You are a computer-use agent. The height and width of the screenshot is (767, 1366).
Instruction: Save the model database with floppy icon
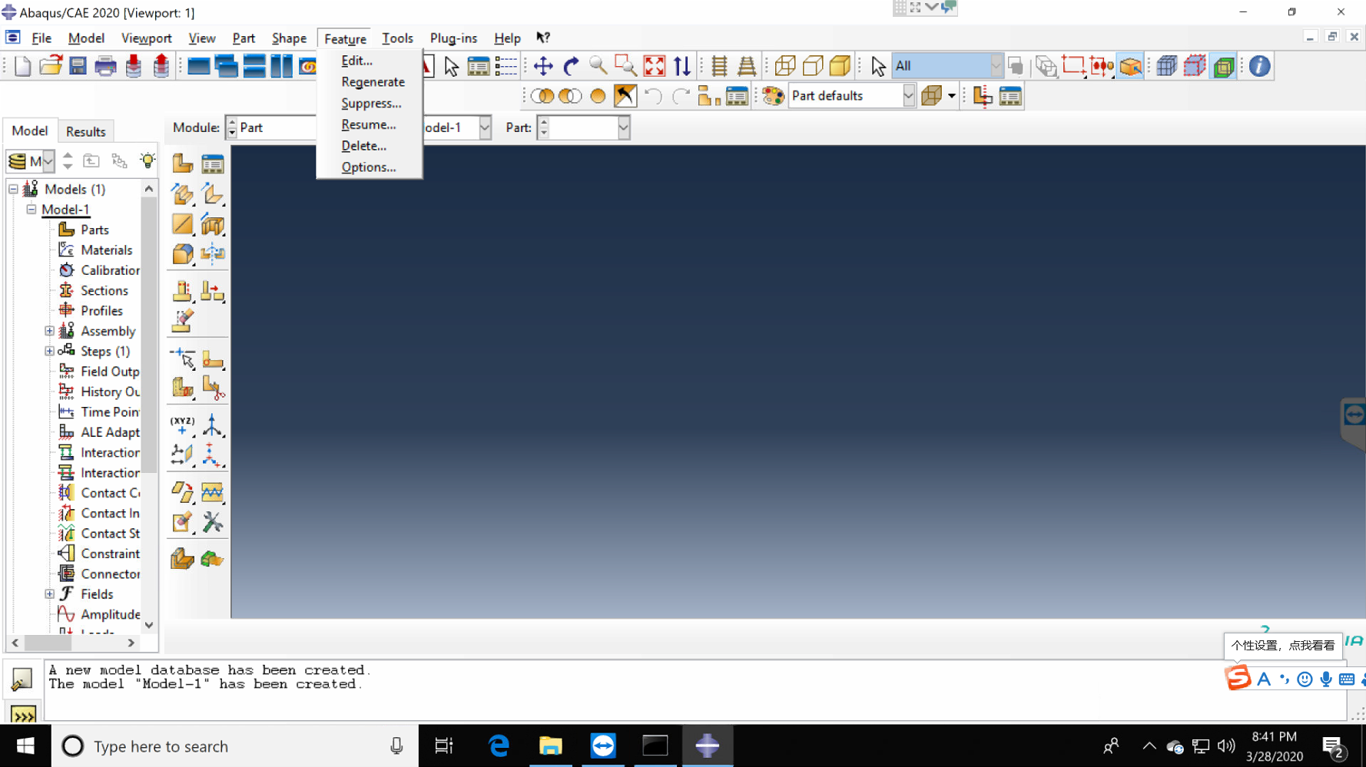(x=78, y=66)
